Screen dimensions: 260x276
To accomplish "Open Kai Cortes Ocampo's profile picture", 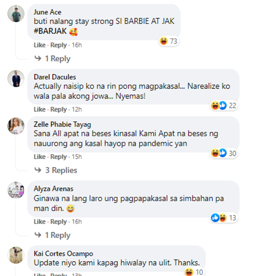I will [x=16, y=255].
